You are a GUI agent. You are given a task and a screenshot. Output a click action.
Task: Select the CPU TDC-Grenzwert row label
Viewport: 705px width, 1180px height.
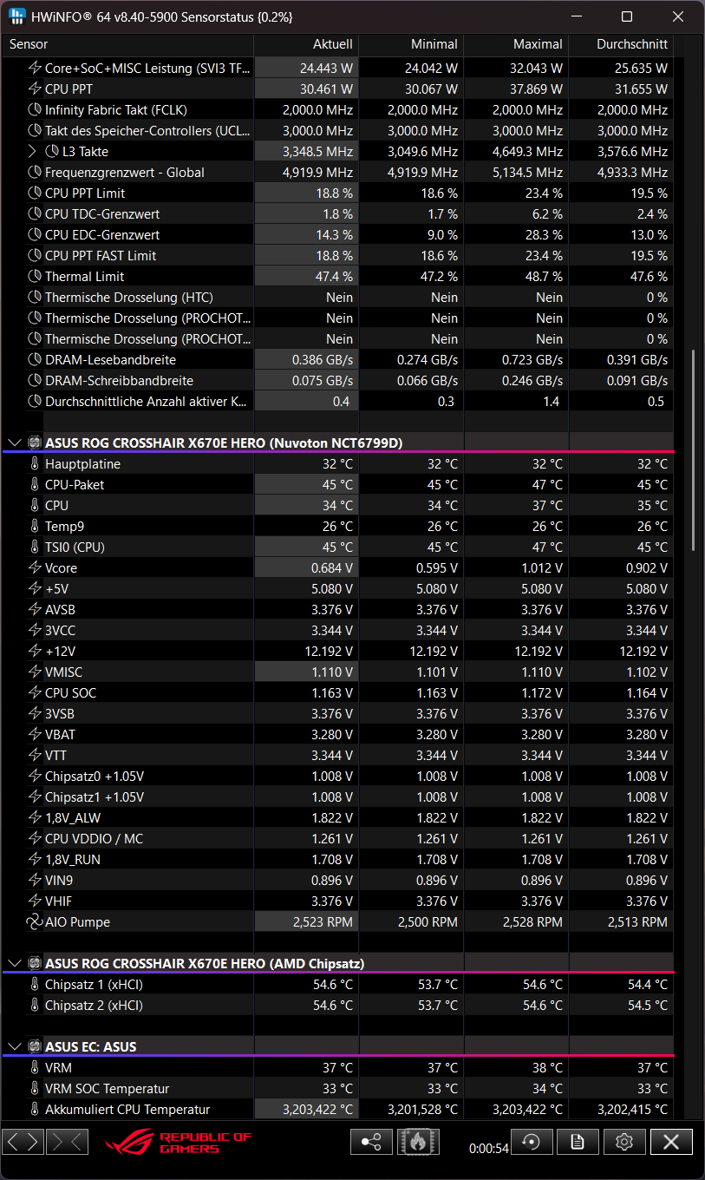[x=102, y=213]
